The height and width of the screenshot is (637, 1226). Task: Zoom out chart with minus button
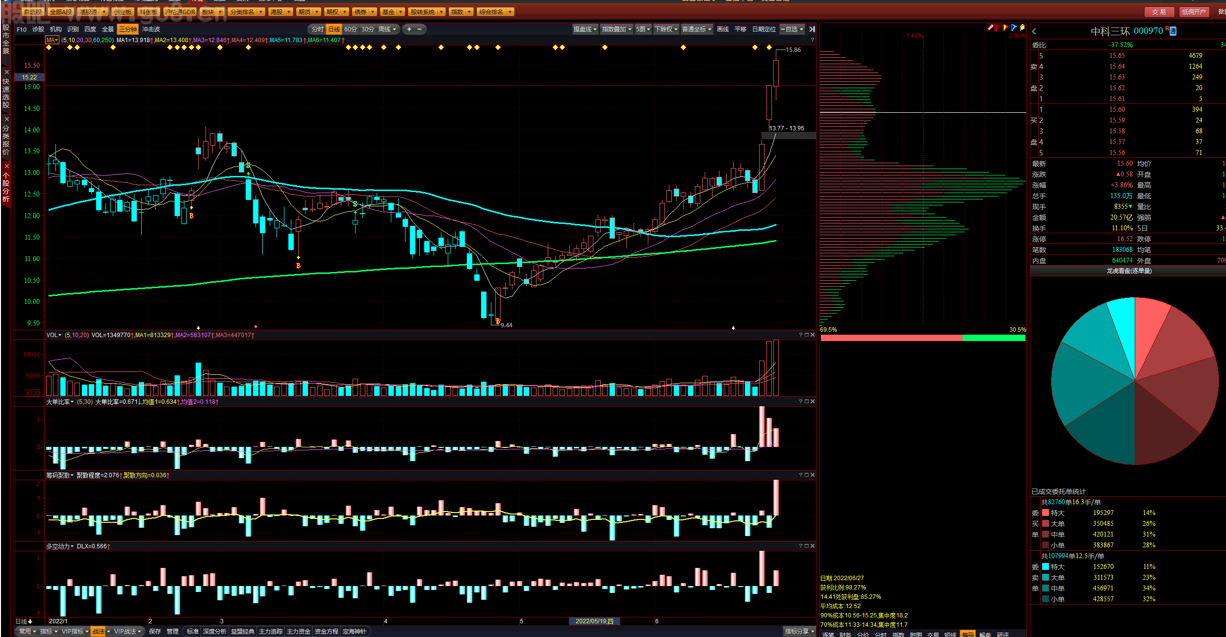point(420,29)
